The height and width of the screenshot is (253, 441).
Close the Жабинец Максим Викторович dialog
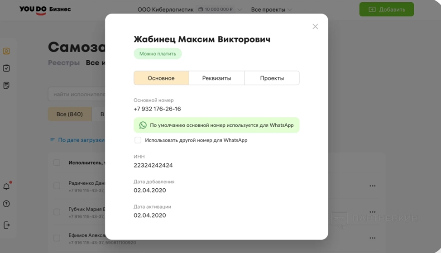(315, 27)
